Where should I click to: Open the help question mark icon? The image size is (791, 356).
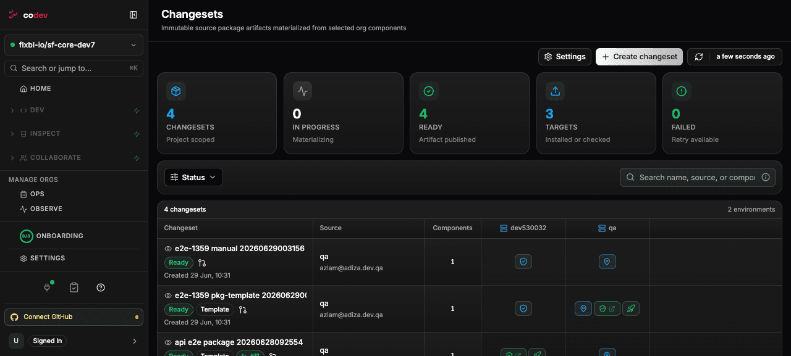coord(101,288)
